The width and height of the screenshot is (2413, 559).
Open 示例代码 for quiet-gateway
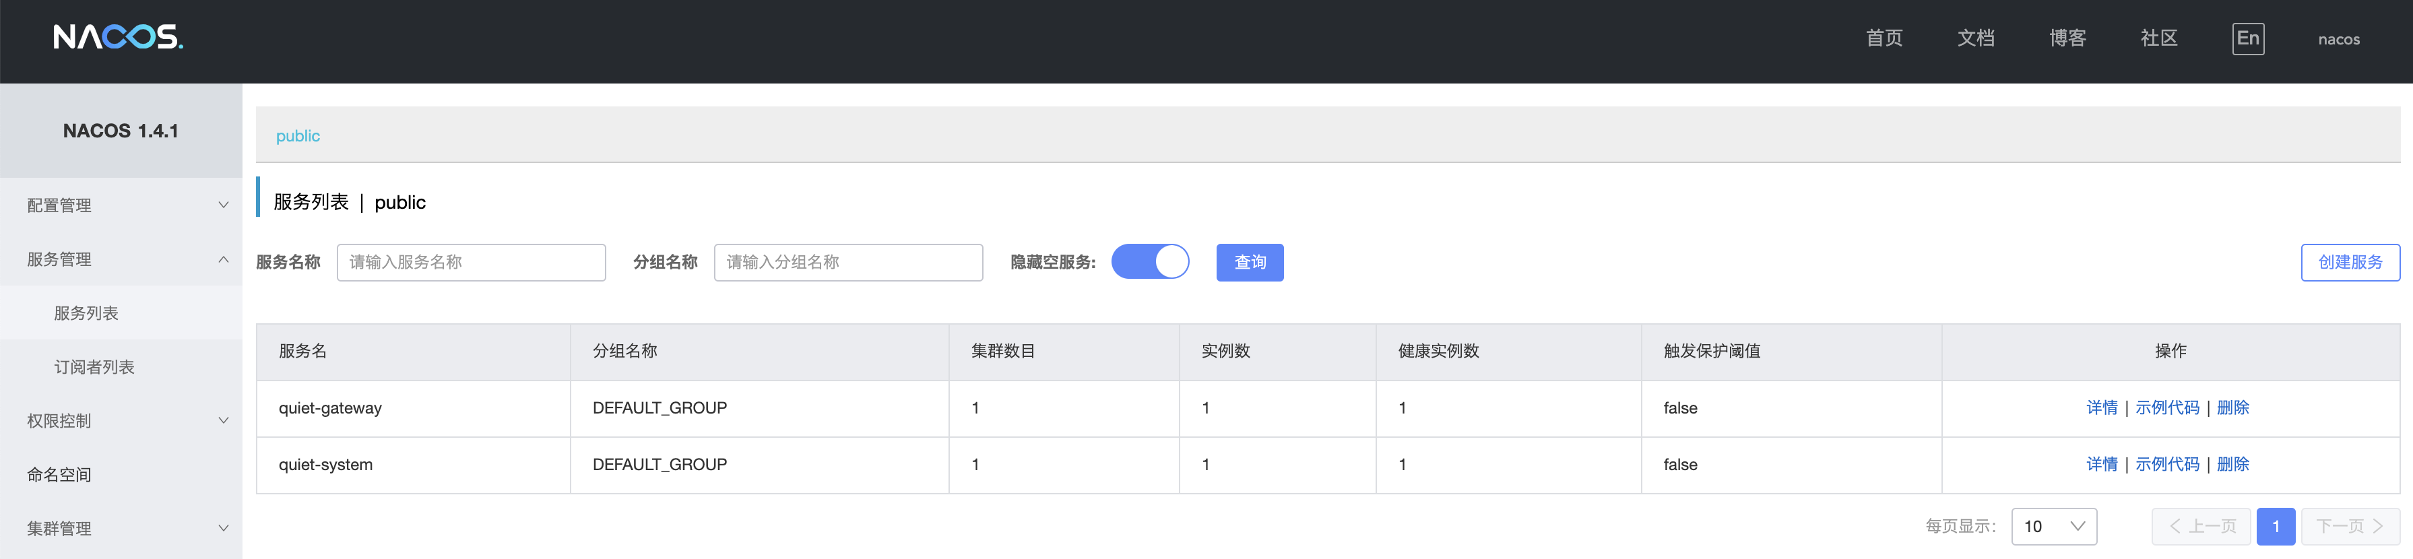[x=2168, y=408]
